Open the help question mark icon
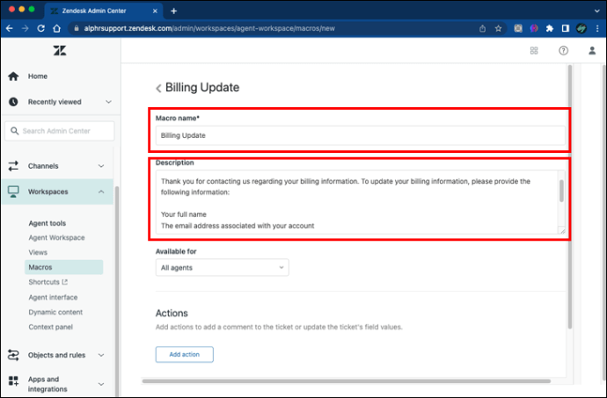Image resolution: width=607 pixels, height=398 pixels. 563,51
